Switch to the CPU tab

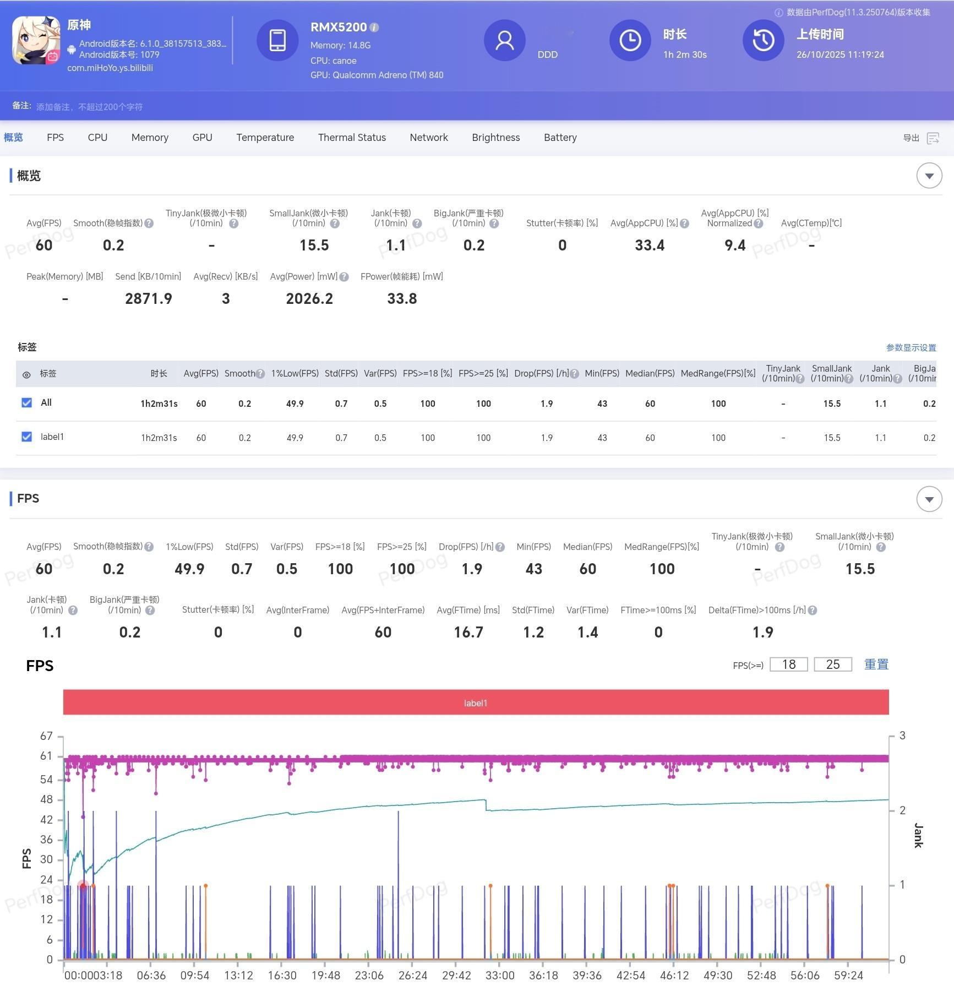(97, 138)
